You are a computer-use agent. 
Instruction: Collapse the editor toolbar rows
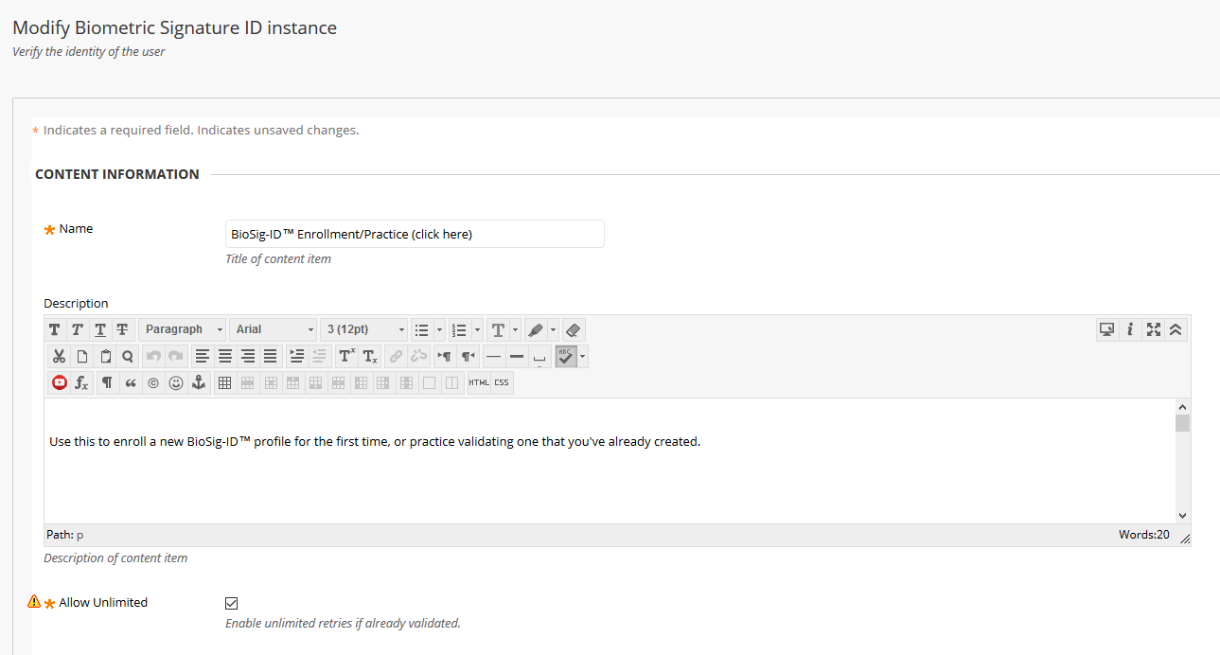click(1176, 329)
